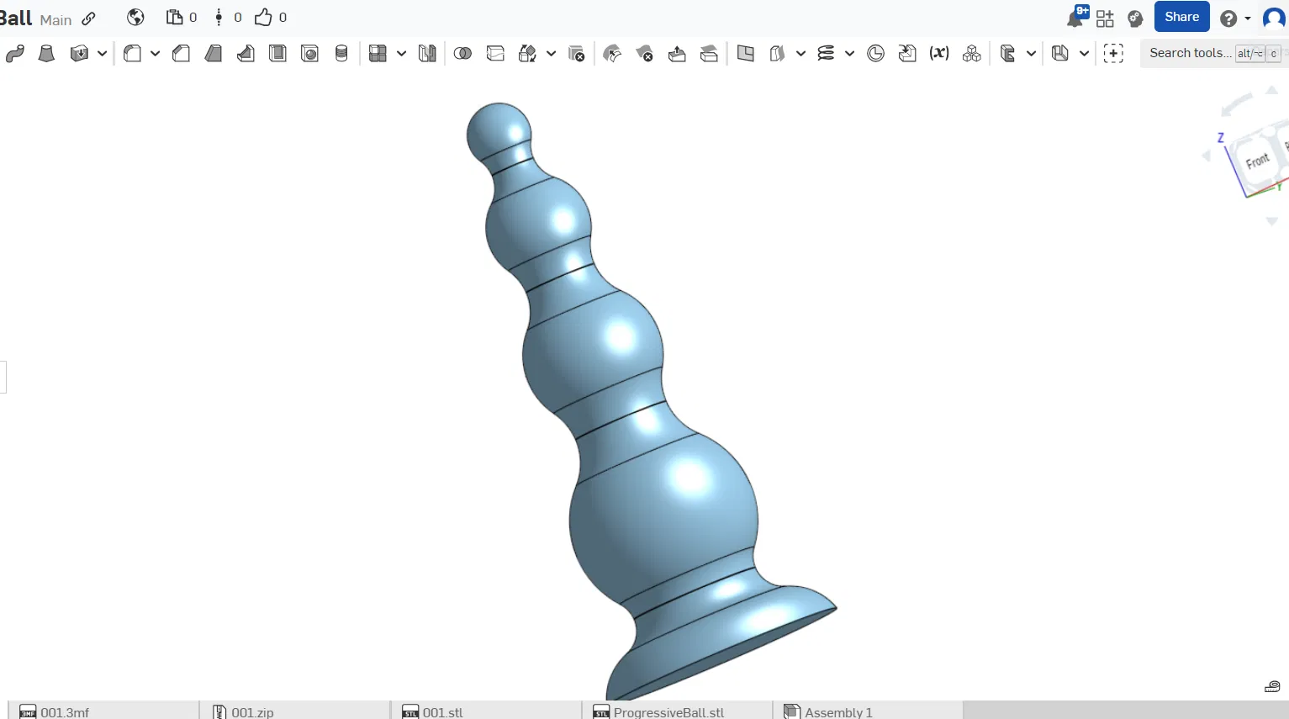Like the document with thumbs-up
1289x719 pixels.
pos(263,18)
